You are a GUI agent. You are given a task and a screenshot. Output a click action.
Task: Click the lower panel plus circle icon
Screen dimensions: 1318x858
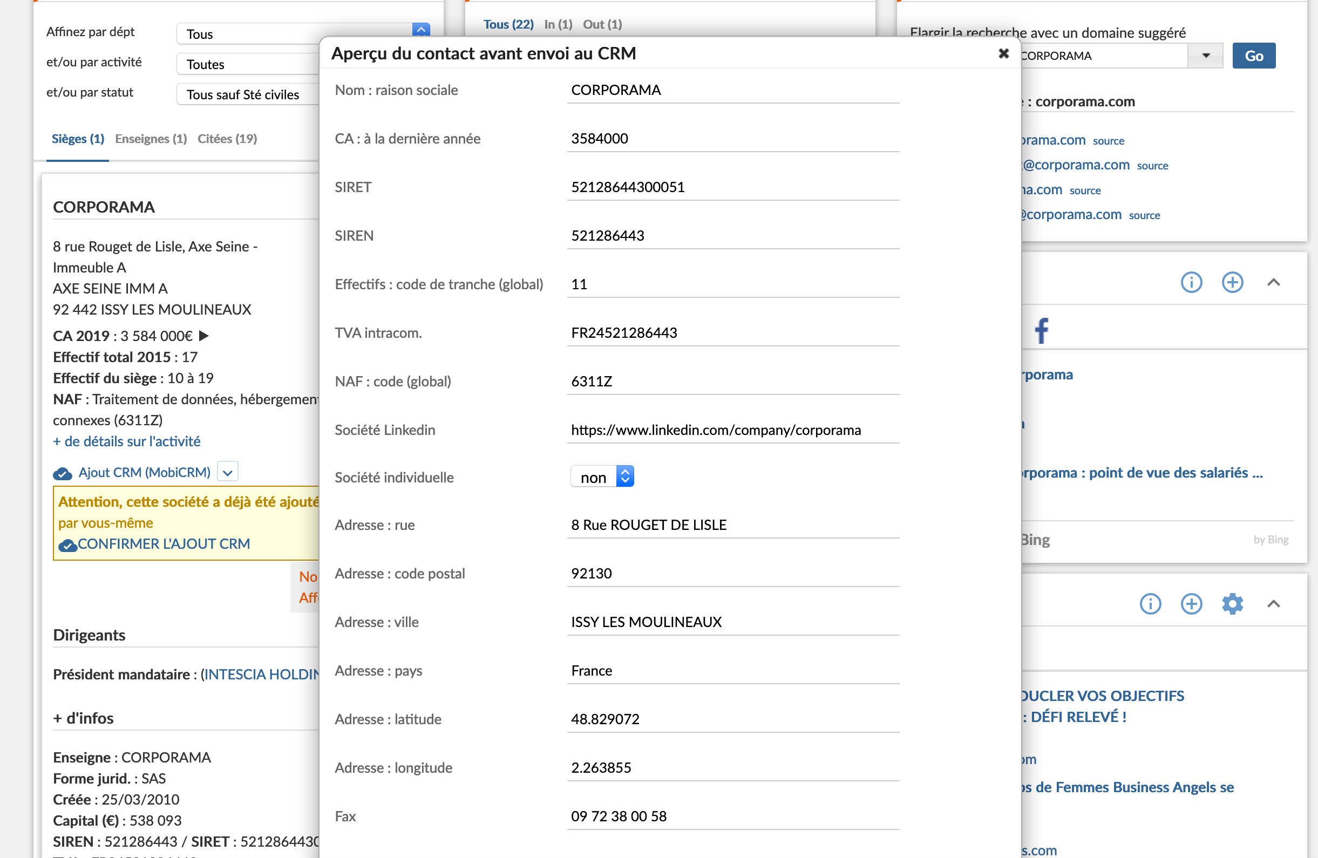(1191, 603)
